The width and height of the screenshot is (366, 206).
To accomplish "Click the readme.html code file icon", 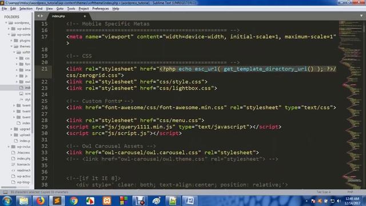I will 13,171.
